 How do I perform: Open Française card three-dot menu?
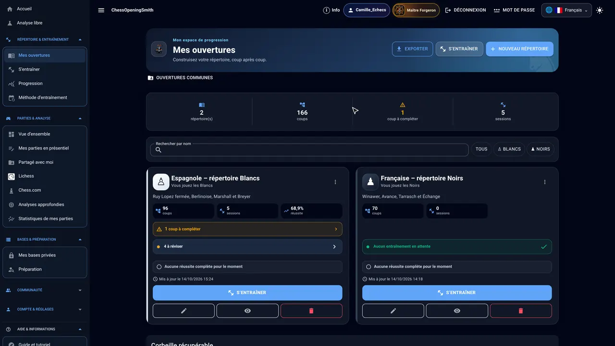pos(545,182)
